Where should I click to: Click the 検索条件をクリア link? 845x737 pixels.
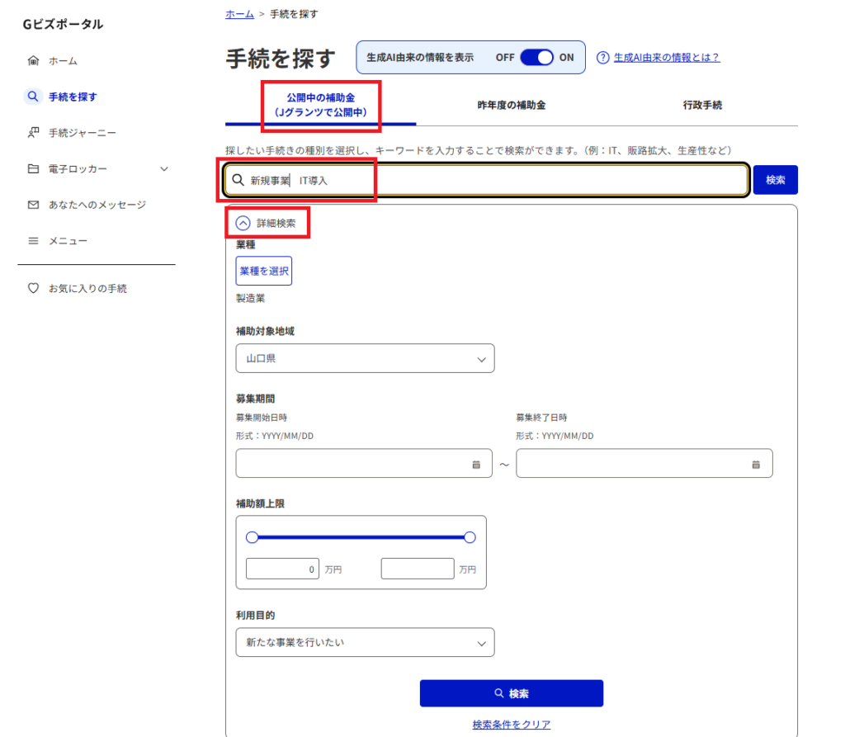[x=512, y=725]
